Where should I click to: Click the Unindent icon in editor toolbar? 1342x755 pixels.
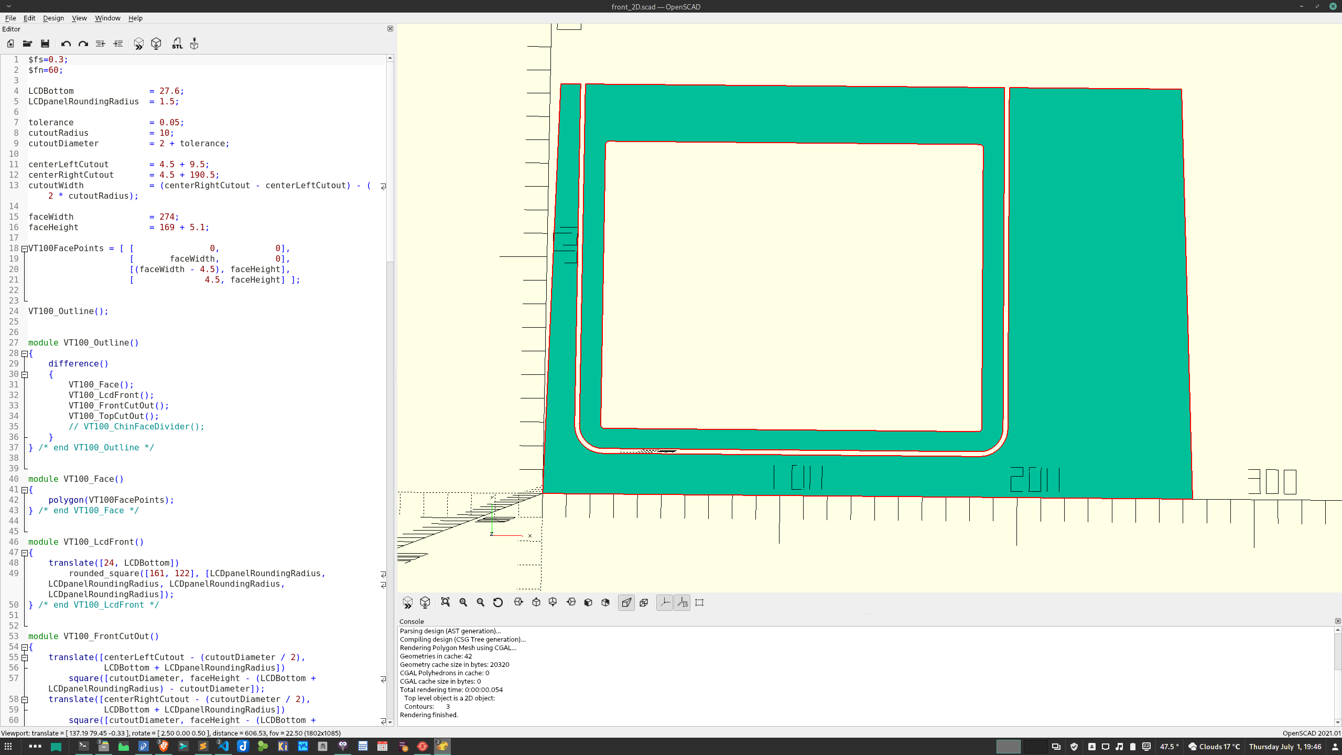101,44
